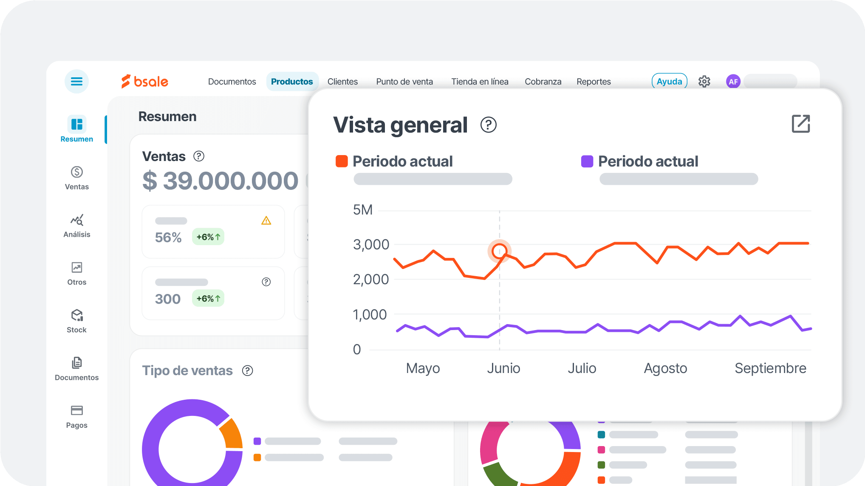The height and width of the screenshot is (486, 865).
Task: Open the Pagos payment icon
Action: tap(76, 410)
